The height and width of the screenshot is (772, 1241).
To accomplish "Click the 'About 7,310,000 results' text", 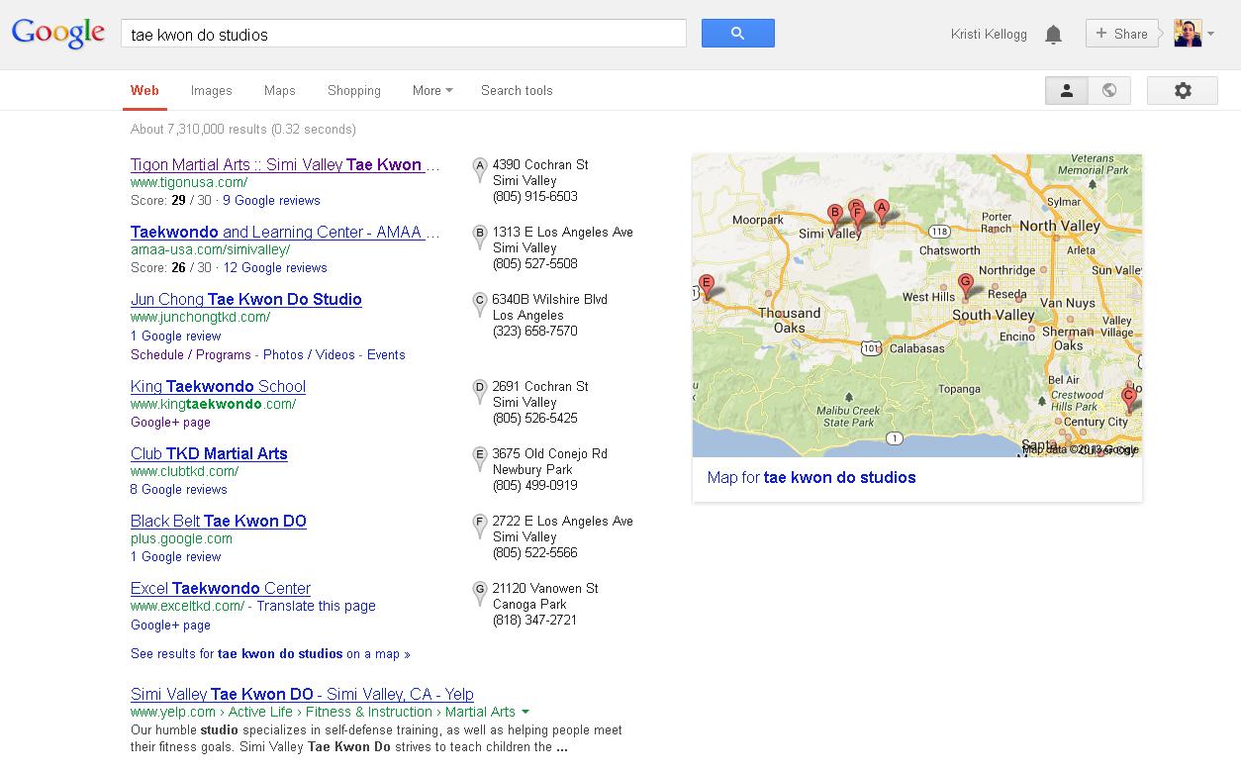I will pyautogui.click(x=243, y=129).
